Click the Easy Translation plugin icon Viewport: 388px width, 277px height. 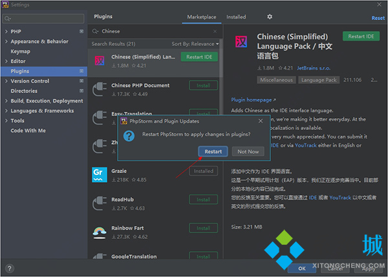[100, 118]
